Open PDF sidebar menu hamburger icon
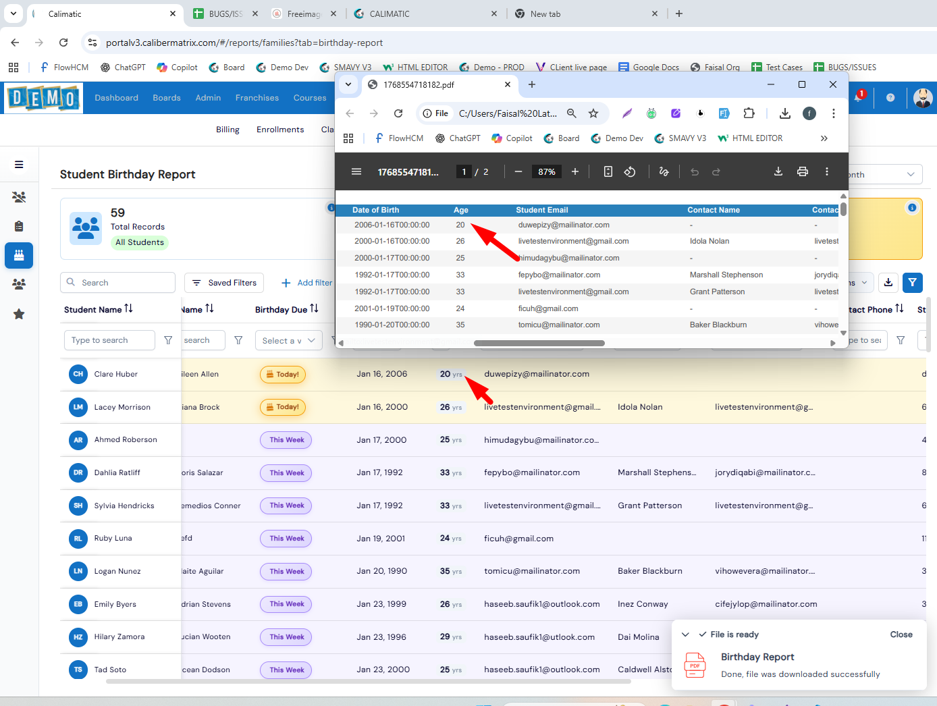 356,171
